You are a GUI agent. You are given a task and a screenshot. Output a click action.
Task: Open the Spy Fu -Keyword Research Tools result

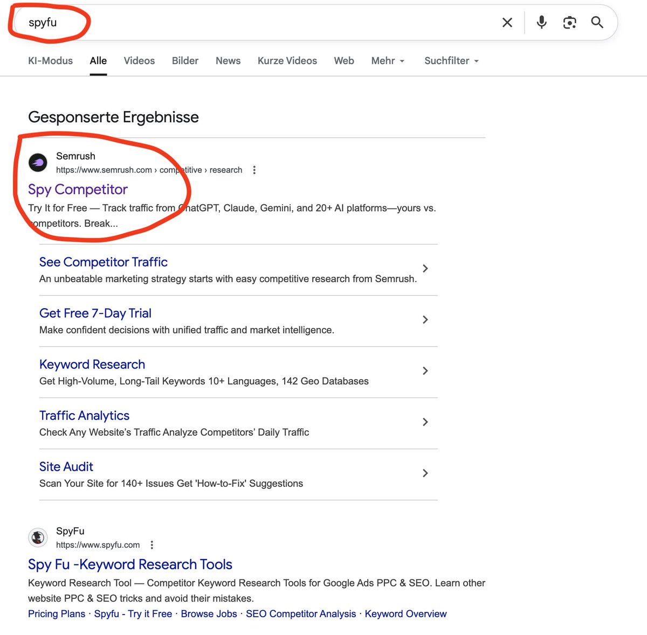pos(130,564)
